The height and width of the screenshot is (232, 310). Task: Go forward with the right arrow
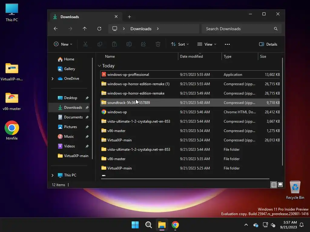70,29
